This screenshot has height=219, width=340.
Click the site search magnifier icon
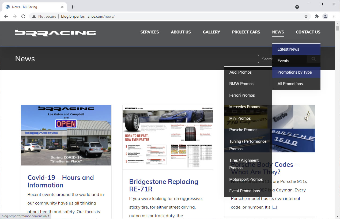click(x=313, y=59)
